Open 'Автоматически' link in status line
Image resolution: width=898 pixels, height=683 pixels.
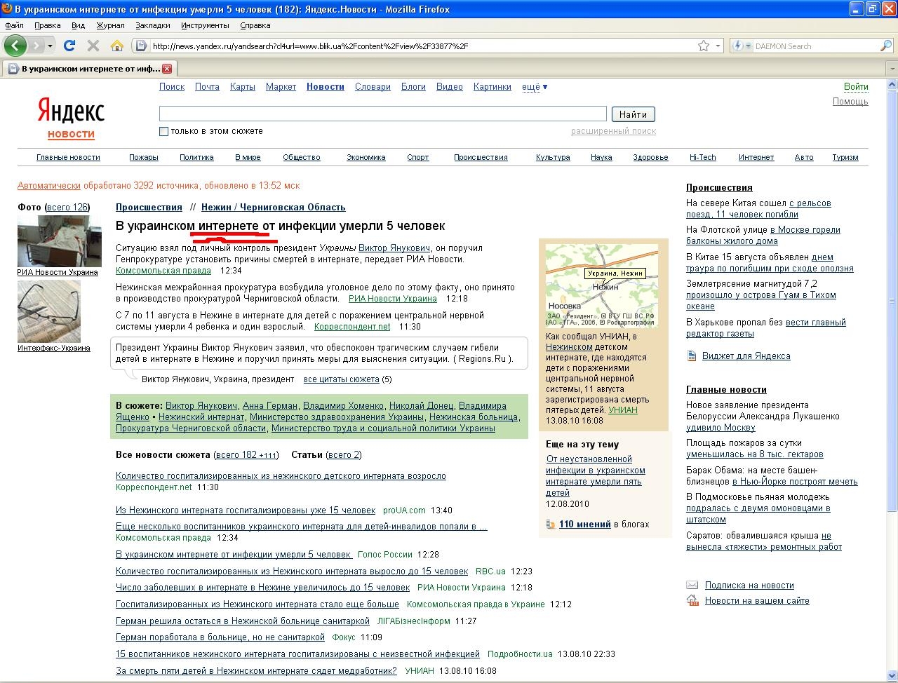(49, 186)
